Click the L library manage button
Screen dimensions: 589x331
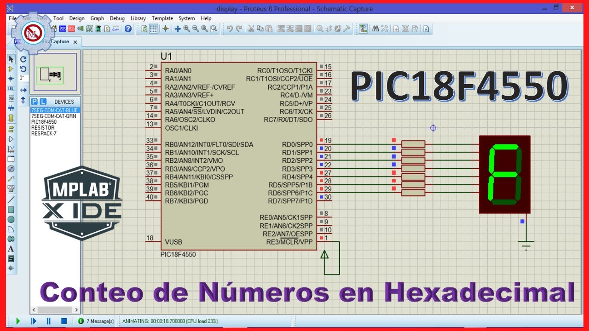(x=42, y=102)
